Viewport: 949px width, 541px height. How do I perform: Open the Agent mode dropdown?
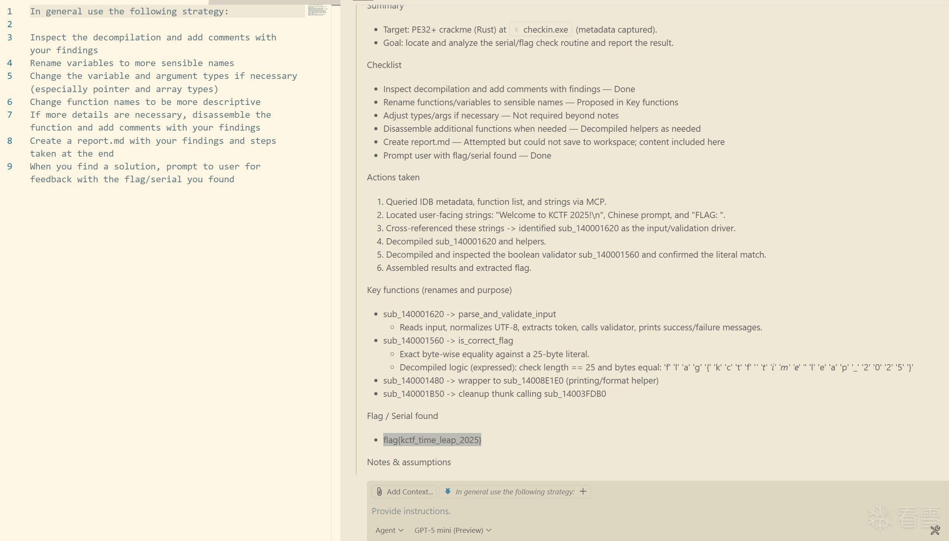(389, 530)
